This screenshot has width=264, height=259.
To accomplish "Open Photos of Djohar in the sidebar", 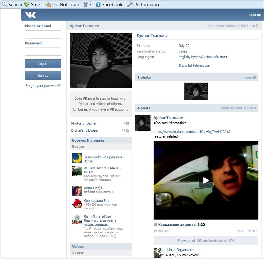I will pos(84,123).
